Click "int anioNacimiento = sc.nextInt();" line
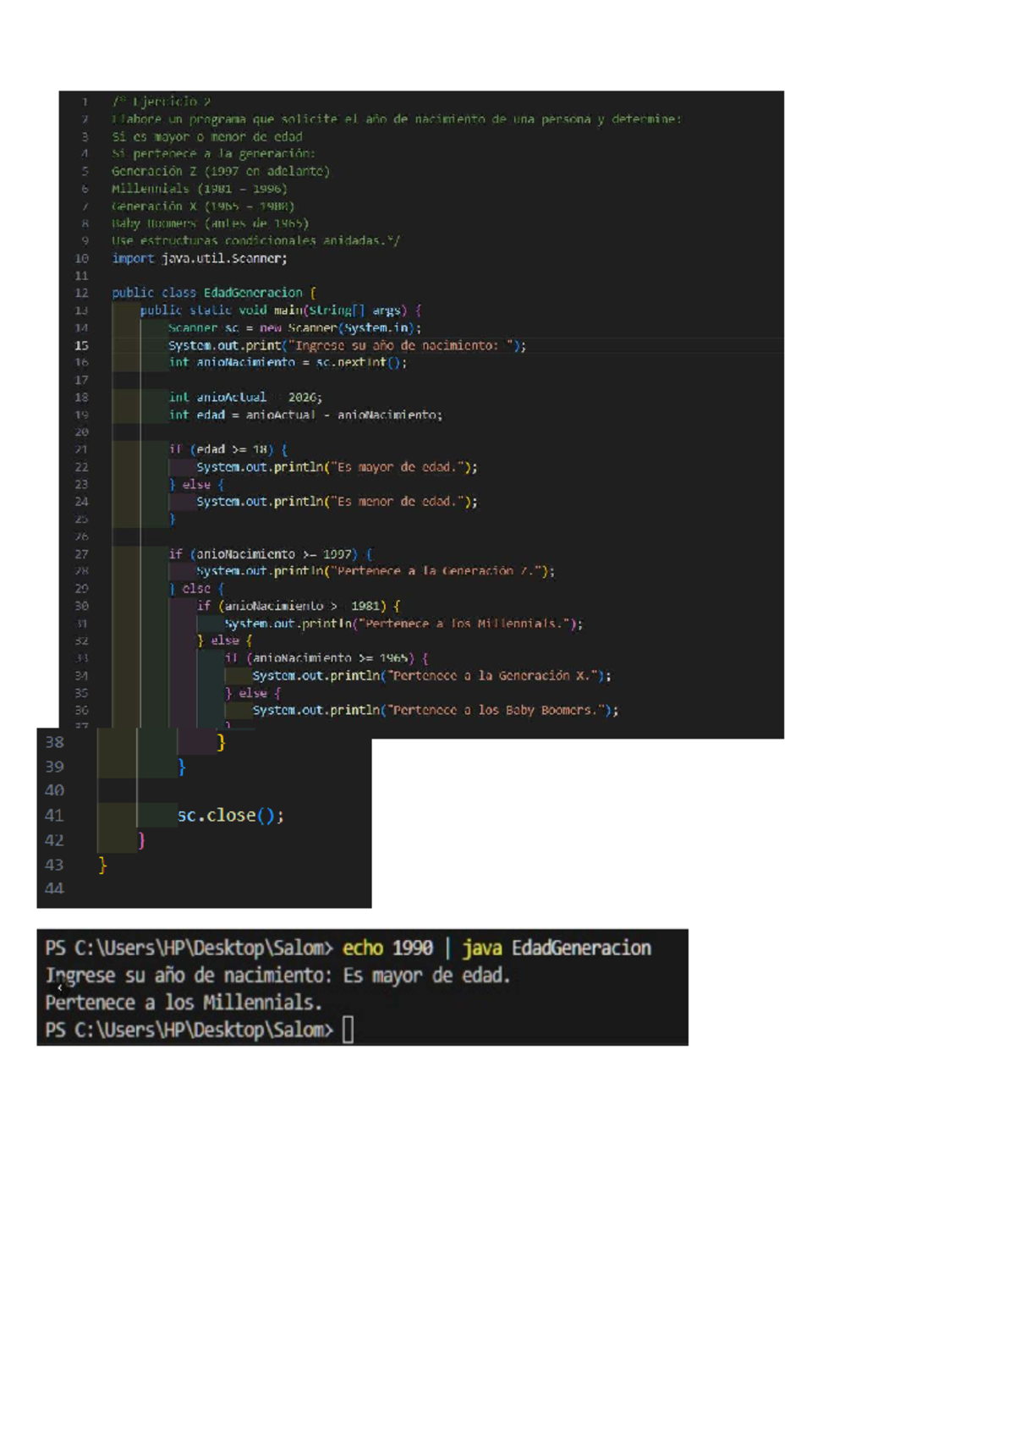The width and height of the screenshot is (1015, 1435). point(288,362)
